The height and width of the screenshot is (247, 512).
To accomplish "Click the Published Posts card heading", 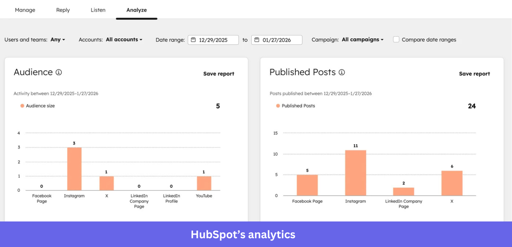I will coord(302,72).
